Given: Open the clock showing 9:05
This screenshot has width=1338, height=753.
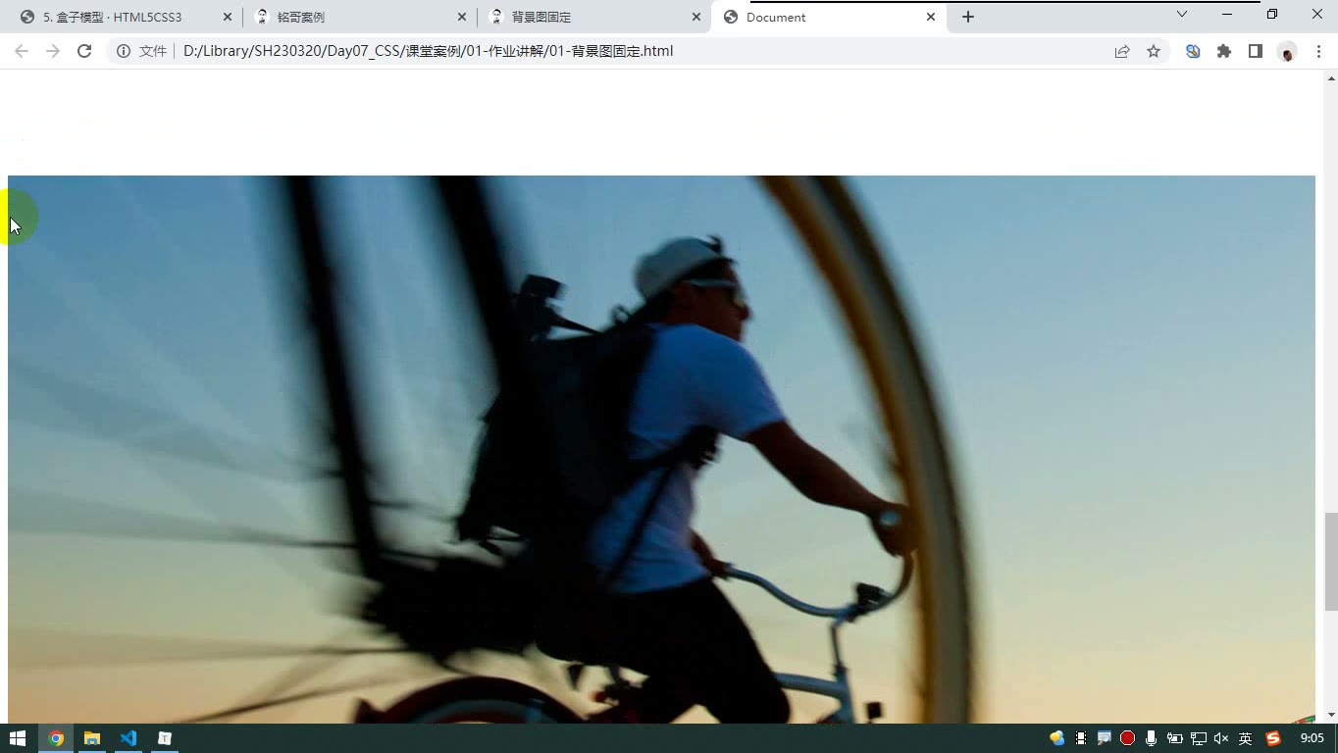Looking at the screenshot, I should tap(1312, 738).
